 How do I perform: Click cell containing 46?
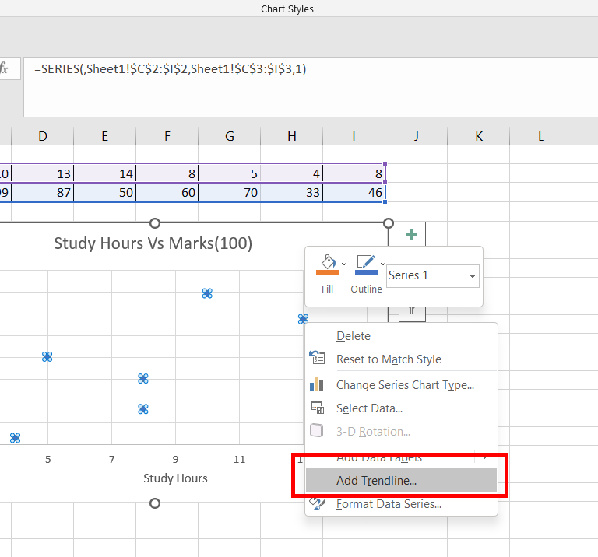coord(354,192)
